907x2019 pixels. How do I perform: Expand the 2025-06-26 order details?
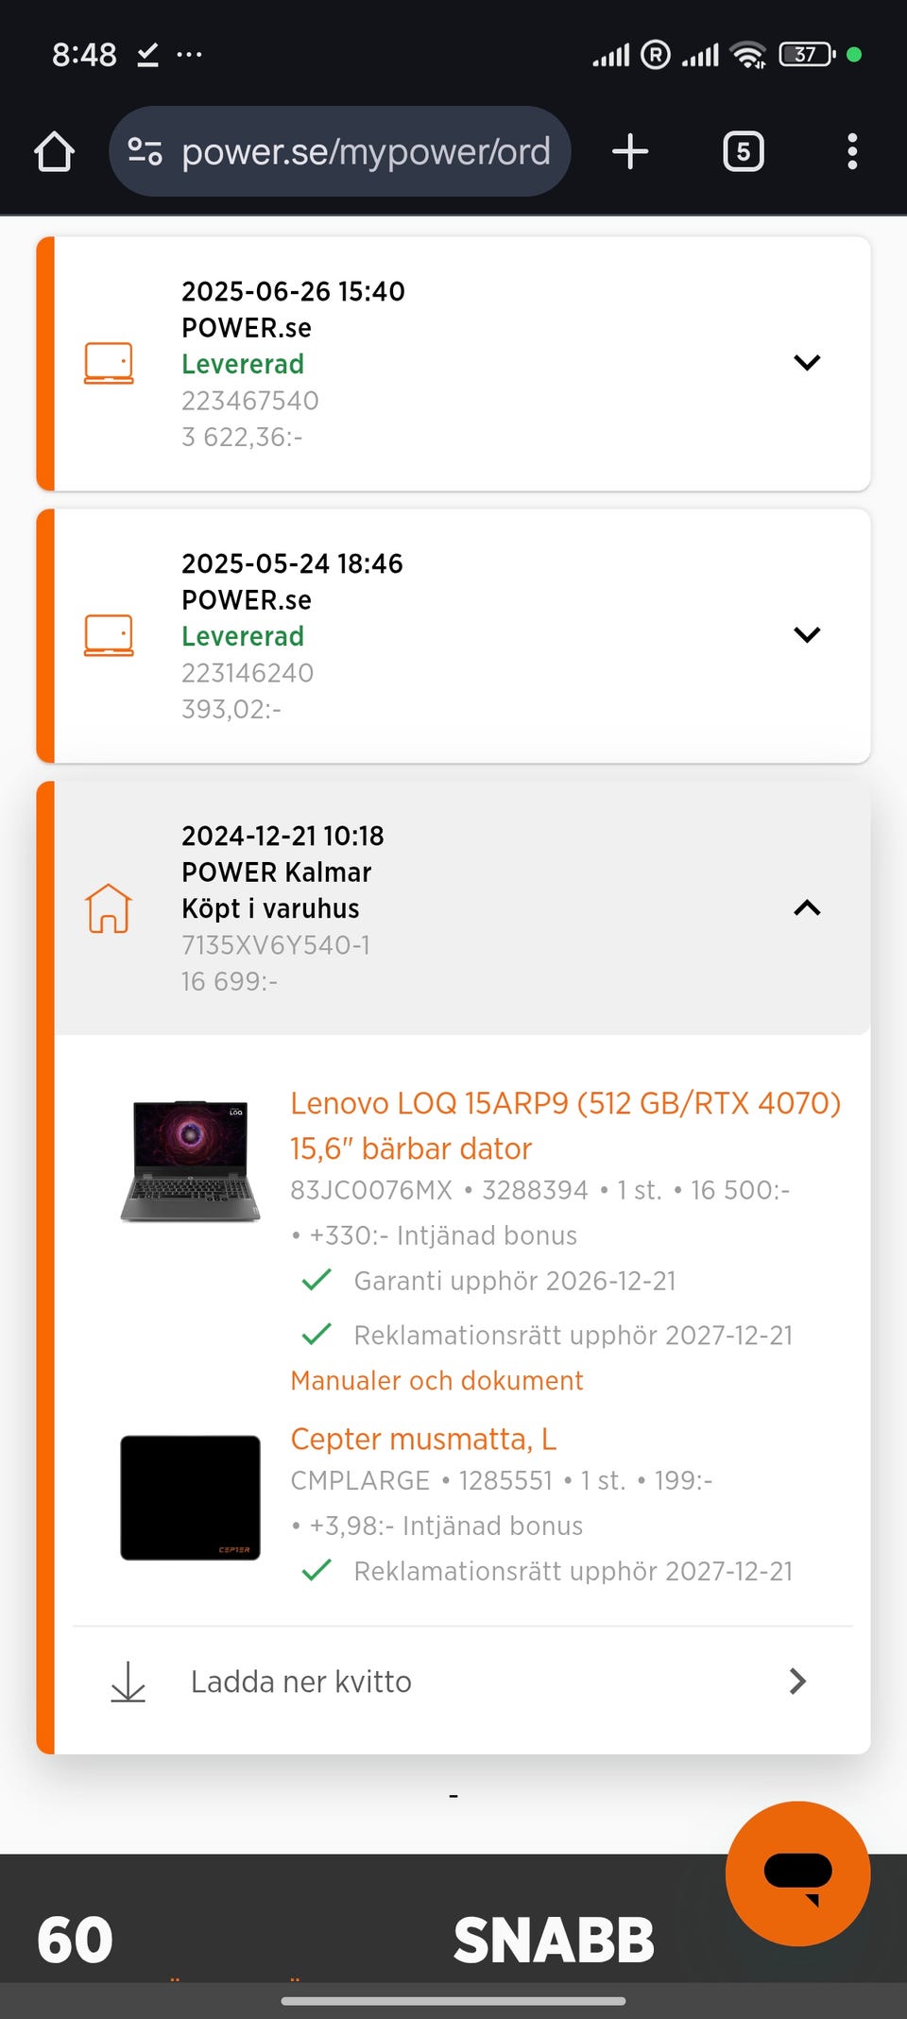[807, 363]
